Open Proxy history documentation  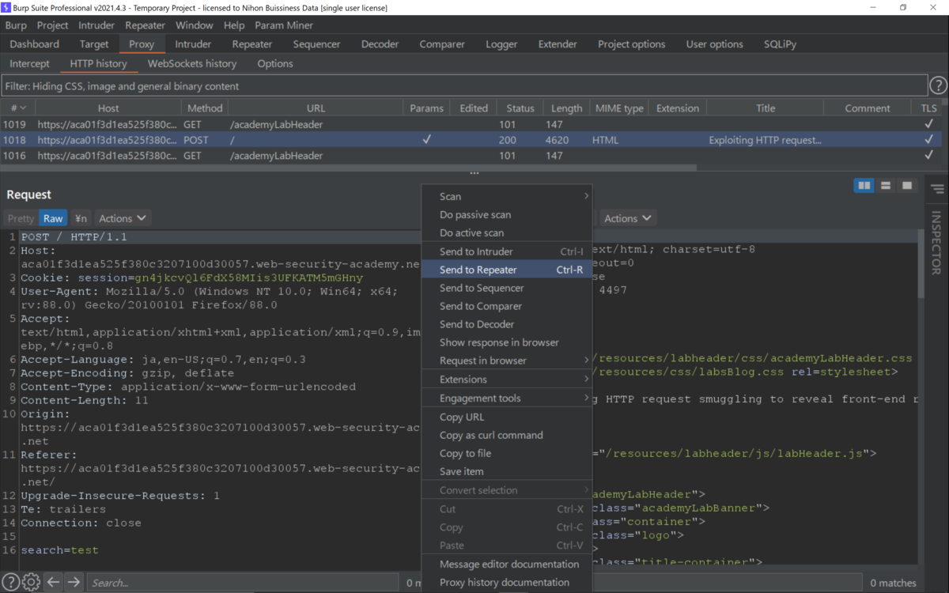(x=507, y=583)
